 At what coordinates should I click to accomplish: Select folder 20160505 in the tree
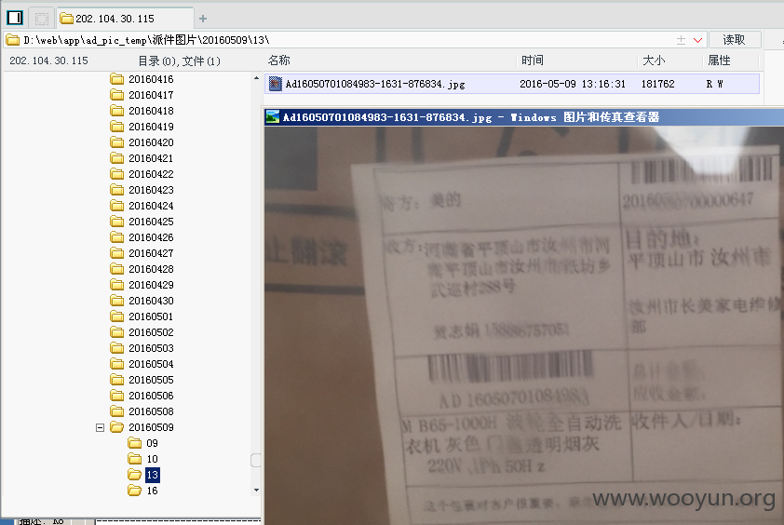(x=151, y=380)
